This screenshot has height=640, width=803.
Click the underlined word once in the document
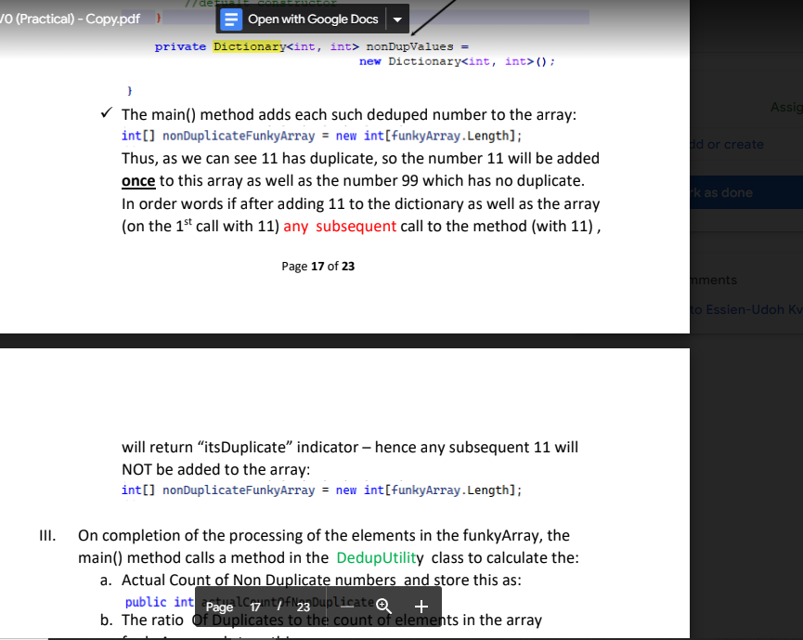coord(138,181)
